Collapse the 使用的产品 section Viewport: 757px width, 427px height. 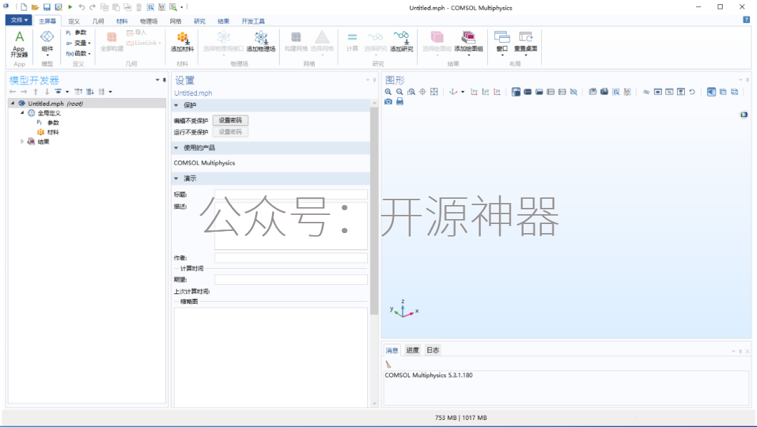coord(176,148)
